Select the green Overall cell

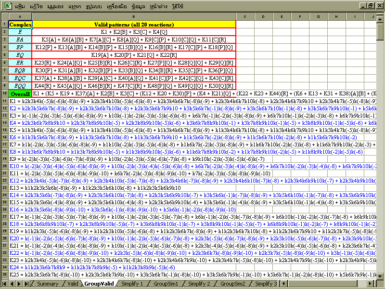20,93
